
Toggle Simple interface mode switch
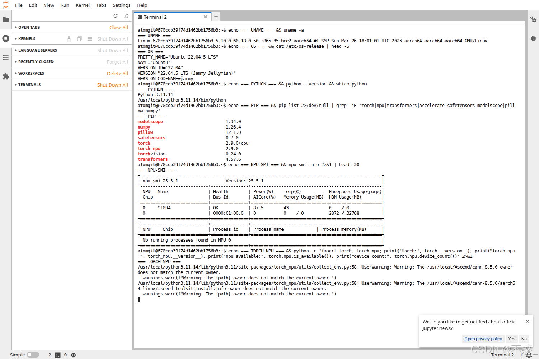33,355
